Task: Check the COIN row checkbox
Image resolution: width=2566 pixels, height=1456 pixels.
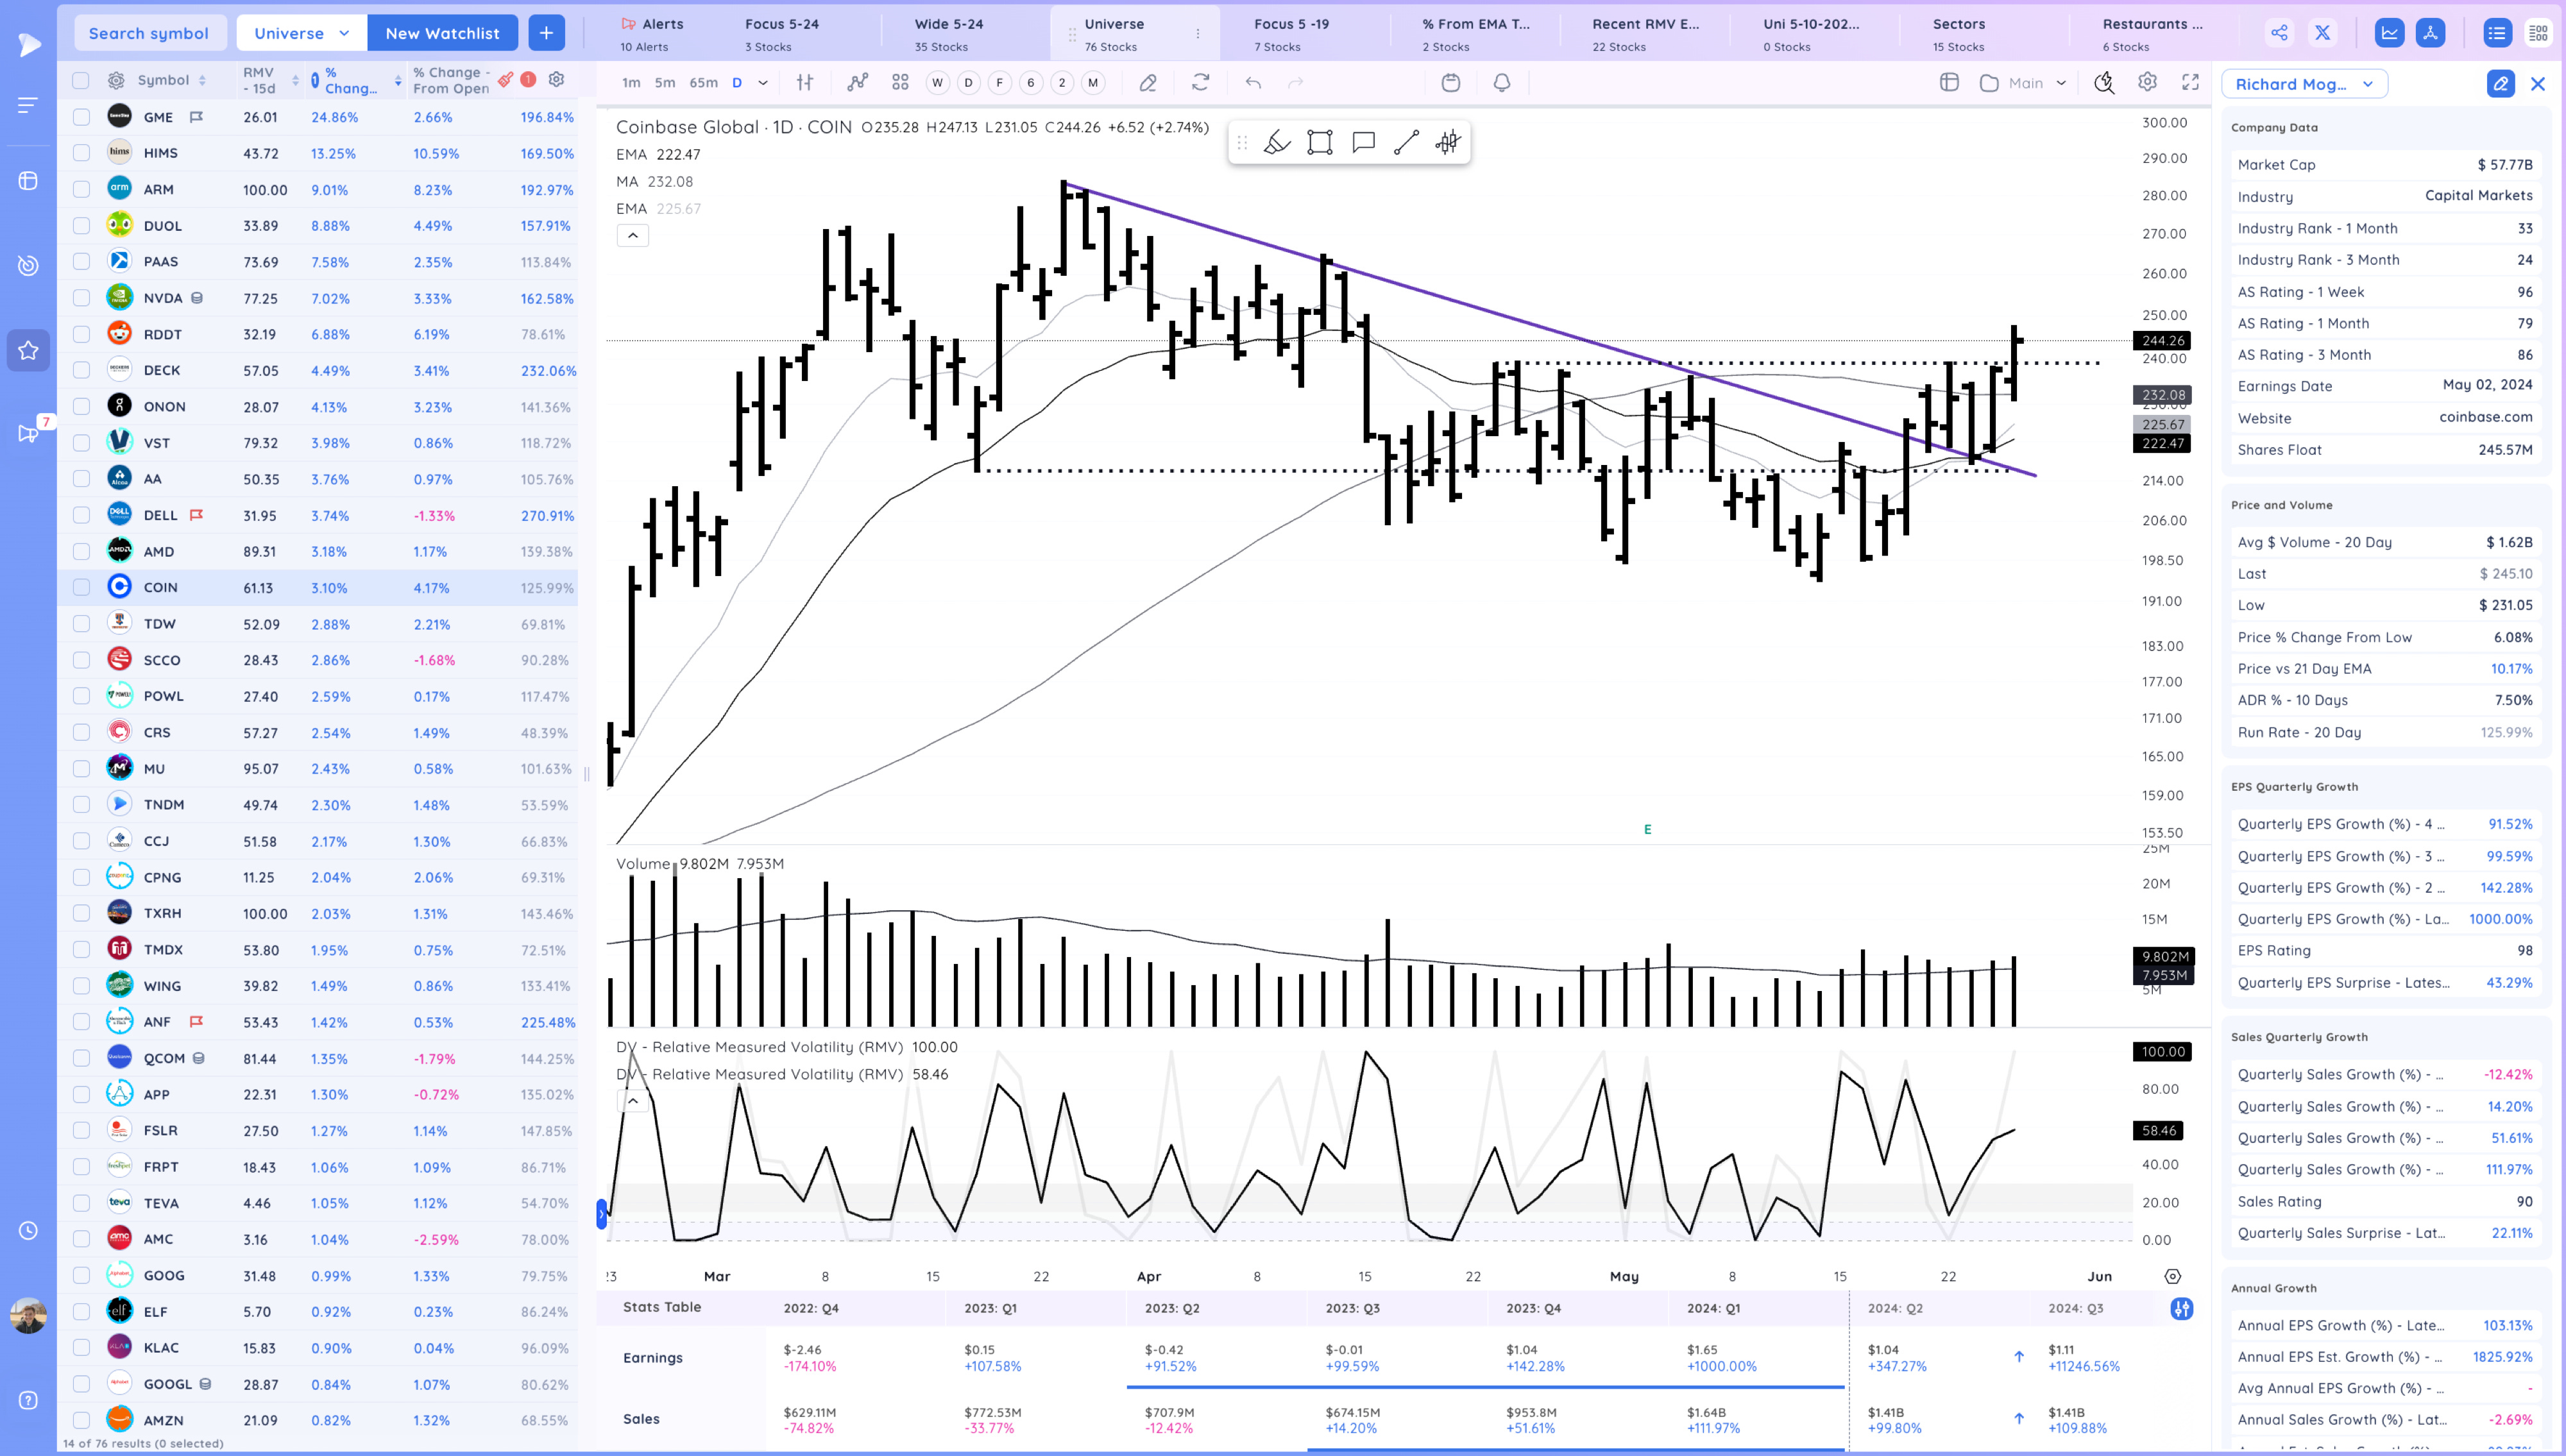Action: (81, 587)
